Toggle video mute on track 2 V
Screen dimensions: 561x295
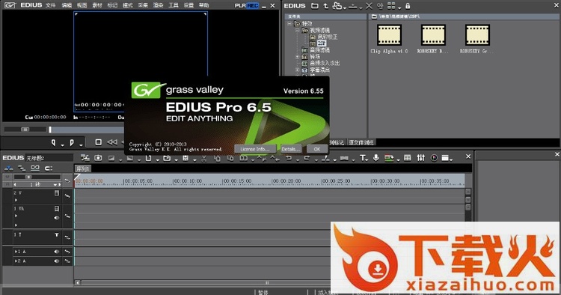coord(57,193)
